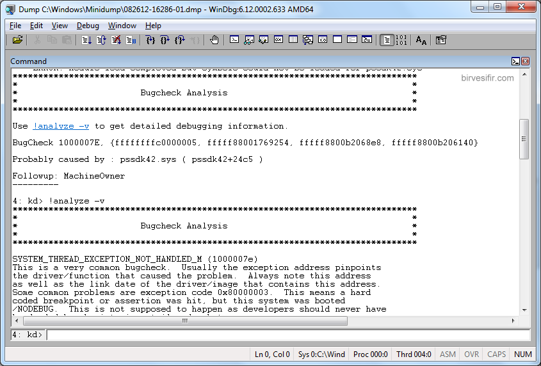This screenshot has width=541, height=366.
Task: Click 'SYSTEM_THREAD_EXCEPTION_NOT_HANDLED_M (1000007e)' text
Action: (135, 259)
